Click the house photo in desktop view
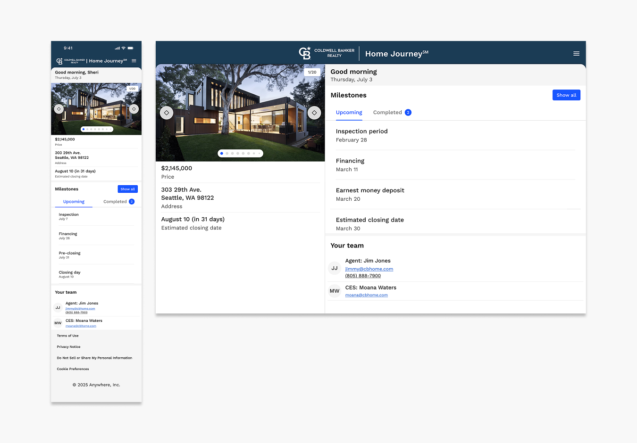Screen dimensions: 637x443 tap(240, 113)
